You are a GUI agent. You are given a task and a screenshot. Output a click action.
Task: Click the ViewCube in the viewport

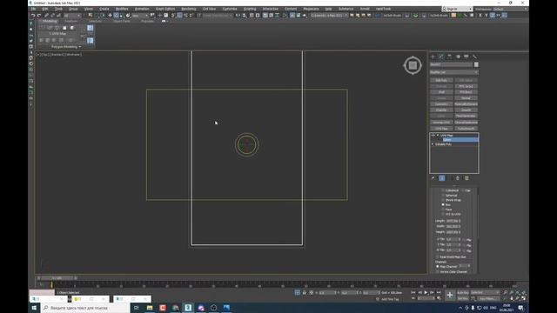(x=413, y=65)
